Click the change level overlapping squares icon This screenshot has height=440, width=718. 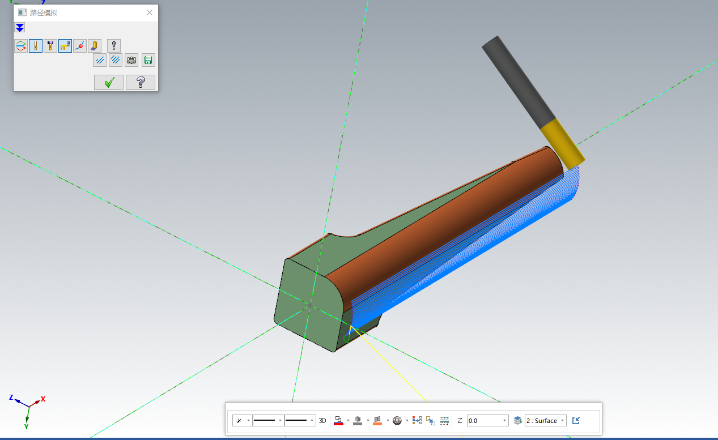click(x=431, y=421)
